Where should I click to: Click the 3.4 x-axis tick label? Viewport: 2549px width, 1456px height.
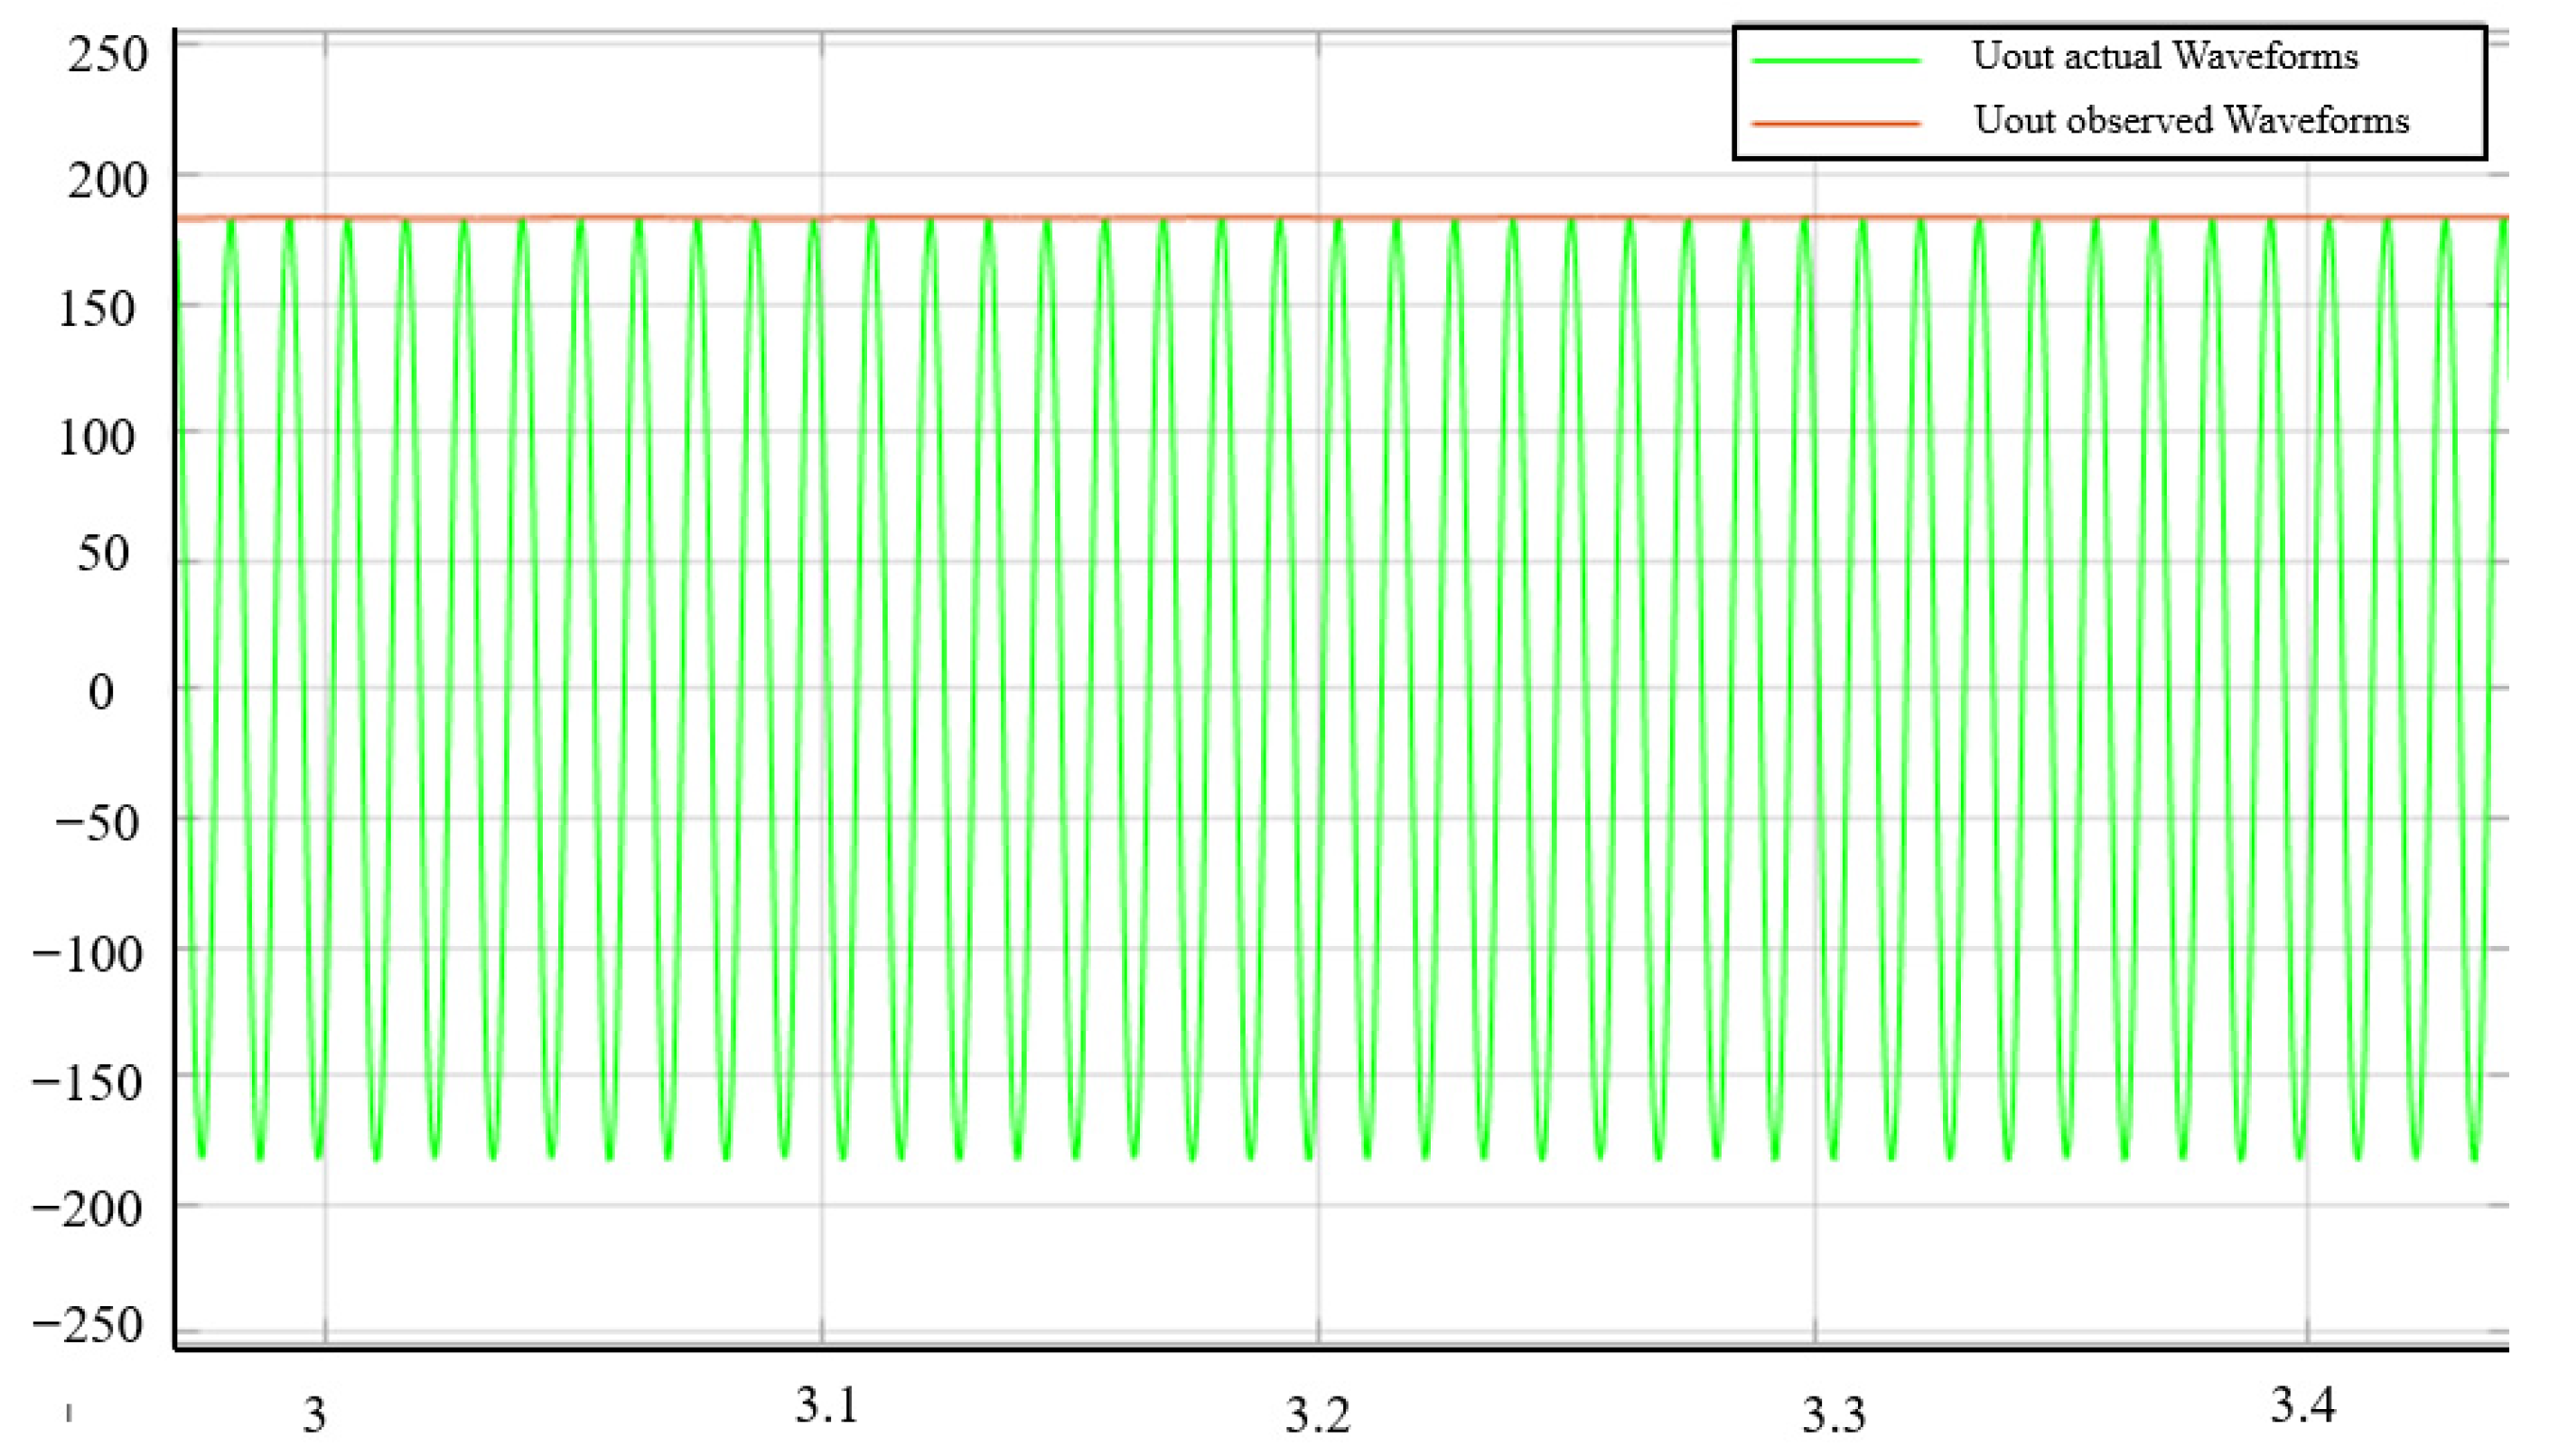point(2302,1405)
